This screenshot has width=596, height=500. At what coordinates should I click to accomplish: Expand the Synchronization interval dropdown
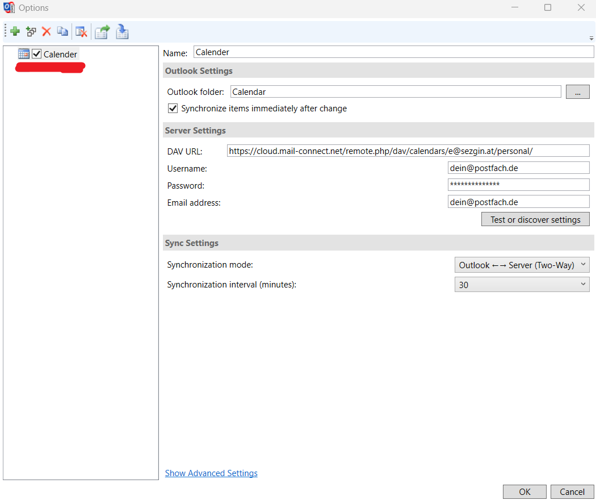[x=522, y=285]
